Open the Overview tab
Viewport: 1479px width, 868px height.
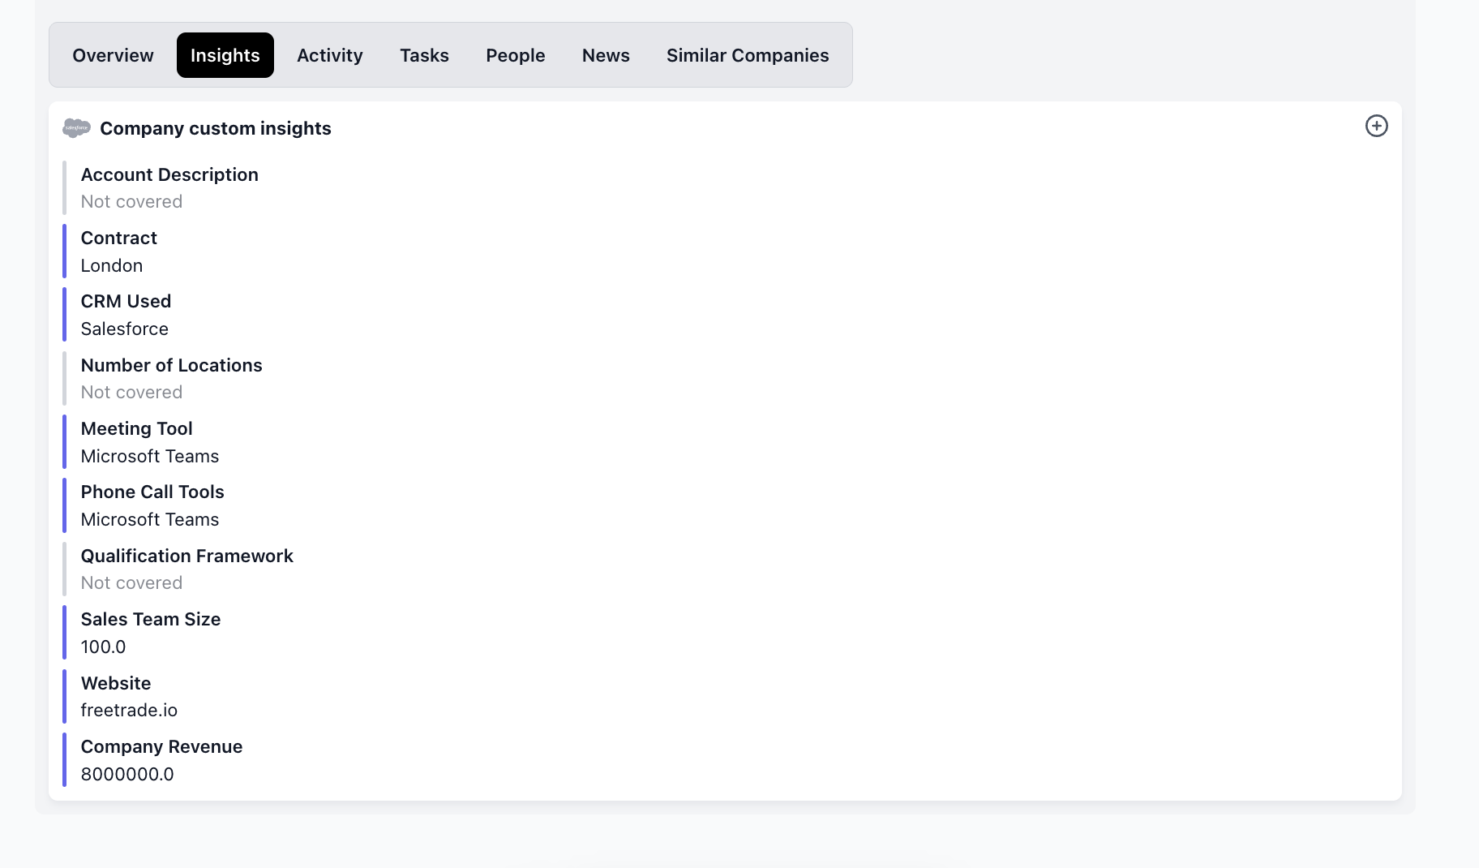(x=113, y=55)
